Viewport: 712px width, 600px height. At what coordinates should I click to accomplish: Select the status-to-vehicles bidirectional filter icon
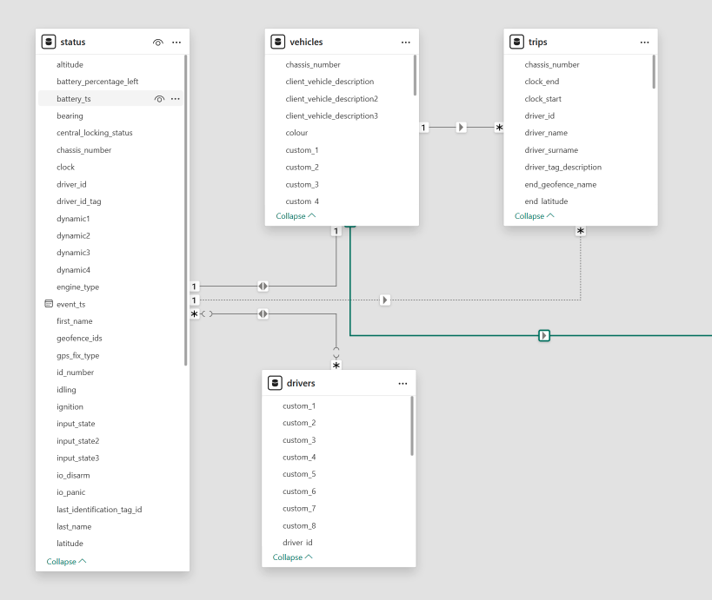tap(263, 286)
